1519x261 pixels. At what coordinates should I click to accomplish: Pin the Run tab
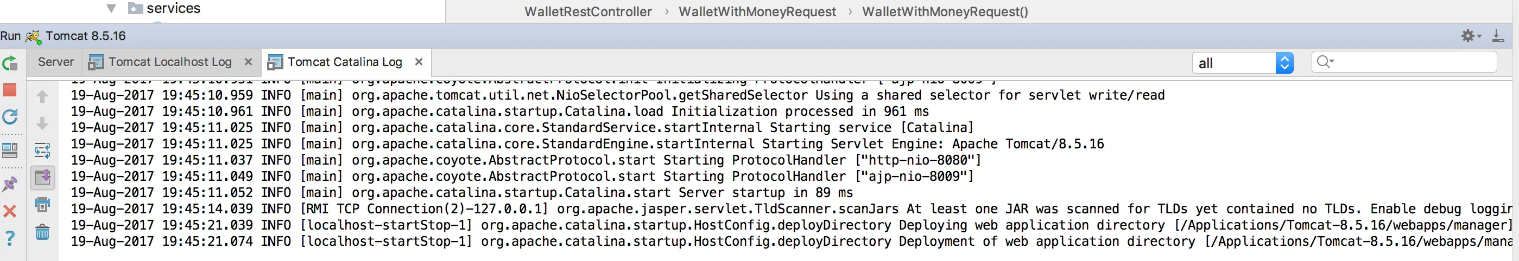click(10, 185)
